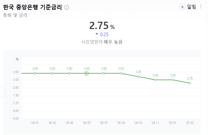Viewport: 209px width, 135px height.
Task: Click the 2.75 data point for '25.02.
Action: point(190,83)
